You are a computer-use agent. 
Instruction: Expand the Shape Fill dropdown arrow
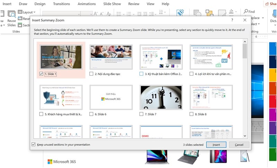[236, 12]
